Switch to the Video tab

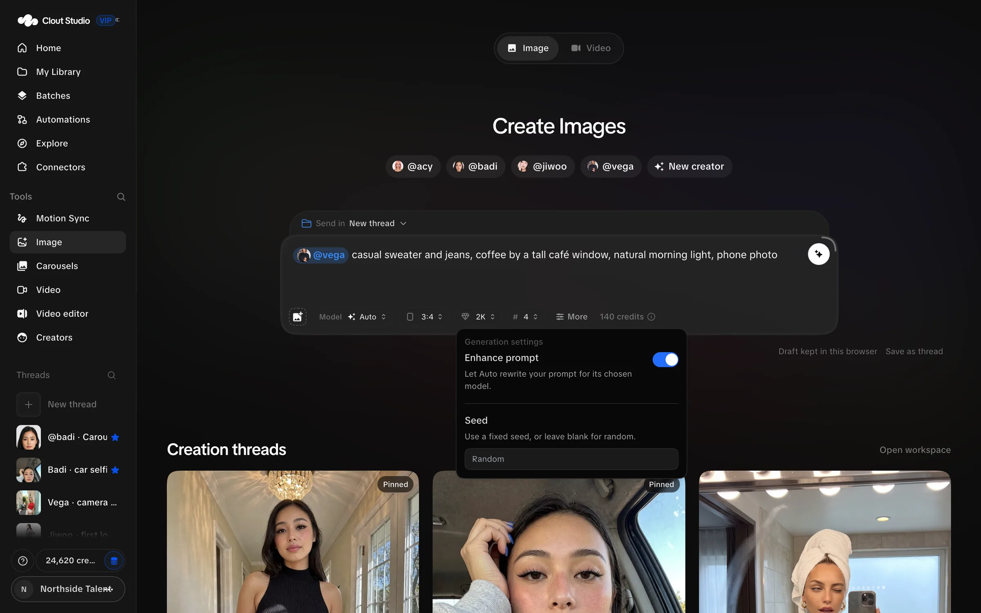(x=591, y=48)
